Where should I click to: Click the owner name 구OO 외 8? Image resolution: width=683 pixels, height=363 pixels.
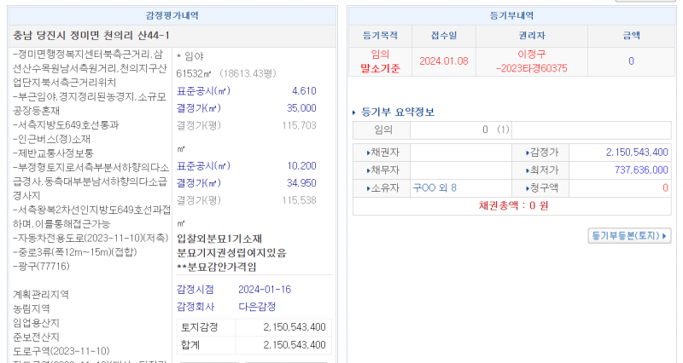[435, 188]
